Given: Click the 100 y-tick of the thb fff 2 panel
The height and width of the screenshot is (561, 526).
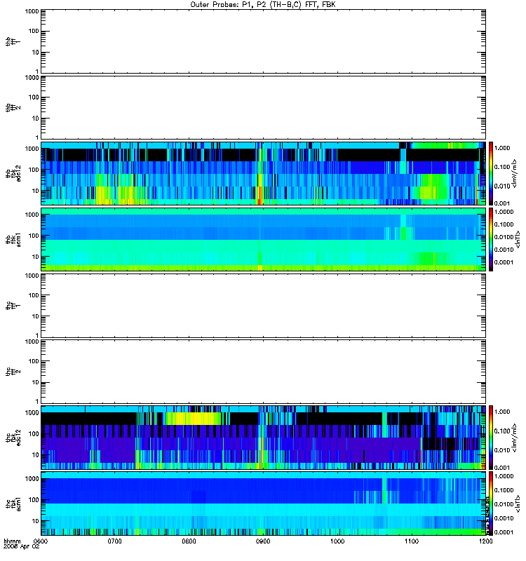Looking at the screenshot, I should [x=34, y=97].
